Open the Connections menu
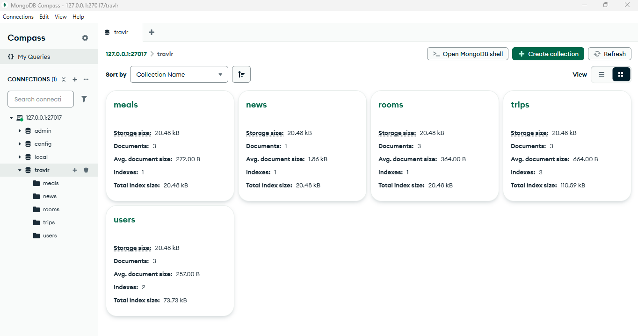 (x=18, y=17)
